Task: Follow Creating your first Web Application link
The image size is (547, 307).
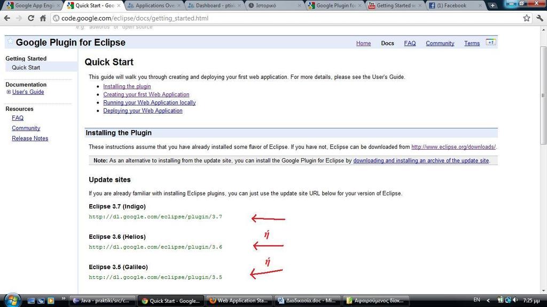Action: pyautogui.click(x=146, y=94)
